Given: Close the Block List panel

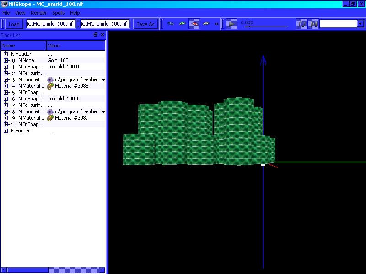Looking at the screenshot, I should (102, 35).
